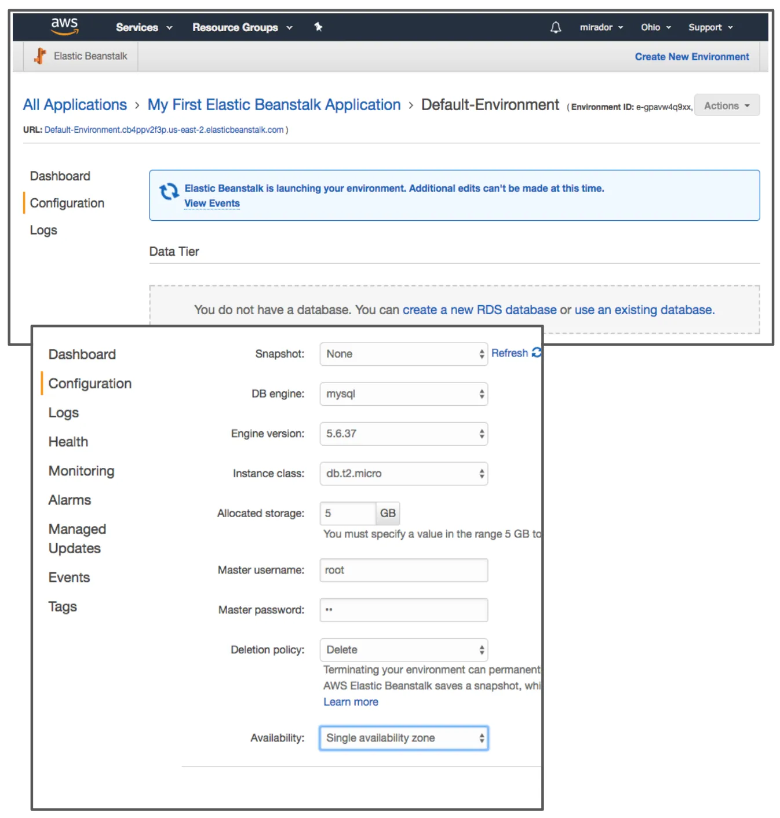
Task: Open notifications via the bell icon
Action: click(555, 27)
